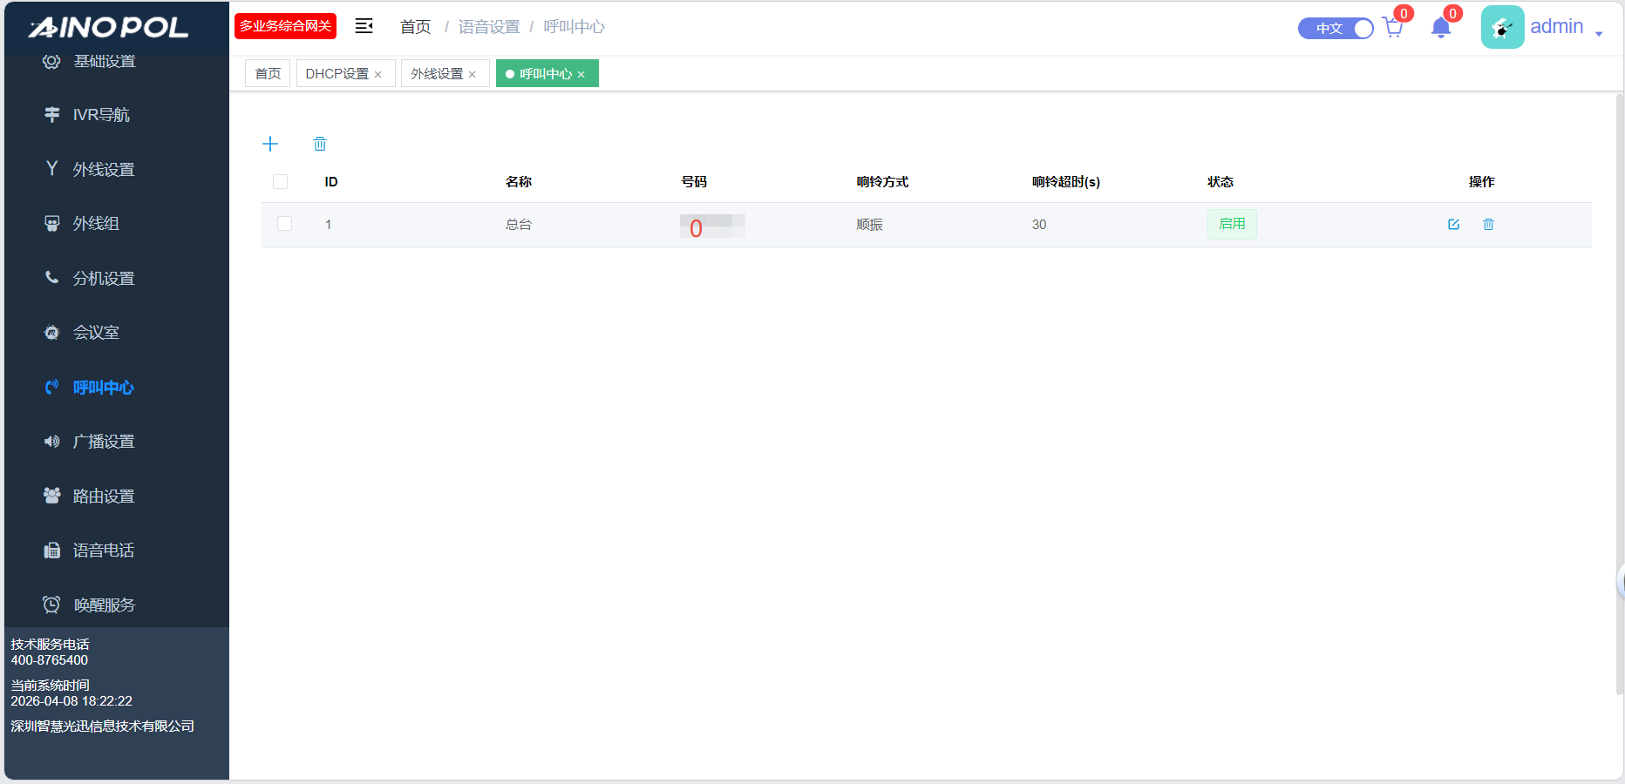Close the 外线设置 tab
This screenshot has width=1625, height=784.
click(x=473, y=75)
